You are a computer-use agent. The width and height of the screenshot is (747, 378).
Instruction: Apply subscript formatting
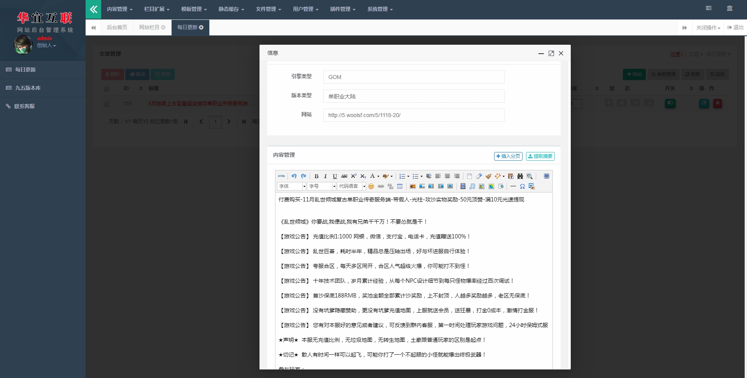363,176
